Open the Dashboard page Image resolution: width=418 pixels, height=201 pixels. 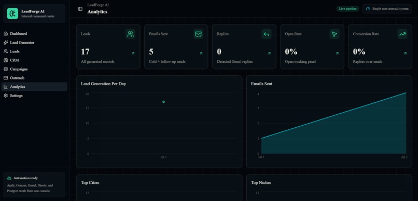[x=34, y=34]
